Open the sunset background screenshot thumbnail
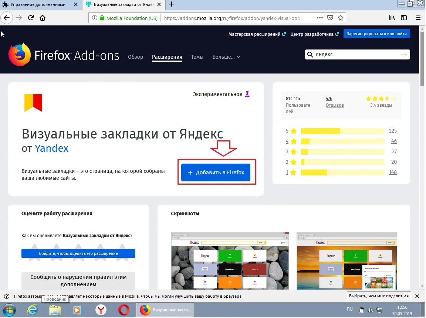Image resolution: width=426 pixels, height=318 pixels. (x=346, y=261)
